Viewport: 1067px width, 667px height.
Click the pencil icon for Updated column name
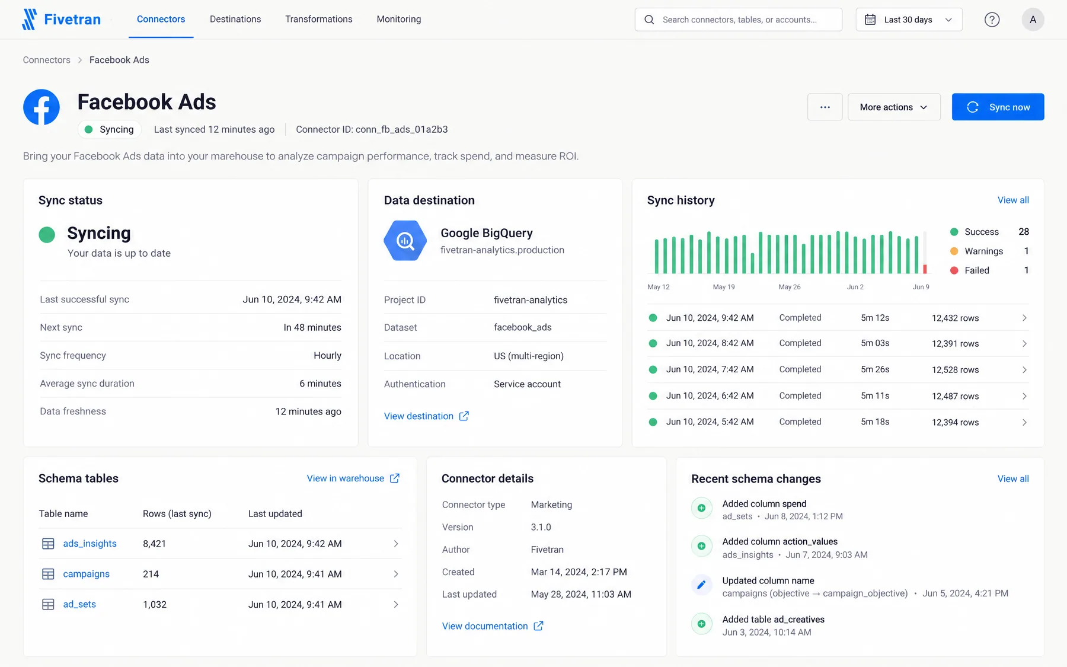[x=702, y=585]
